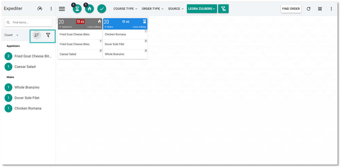Click the sort order icon in sidebar
This screenshot has width=341, height=168.
37,35
